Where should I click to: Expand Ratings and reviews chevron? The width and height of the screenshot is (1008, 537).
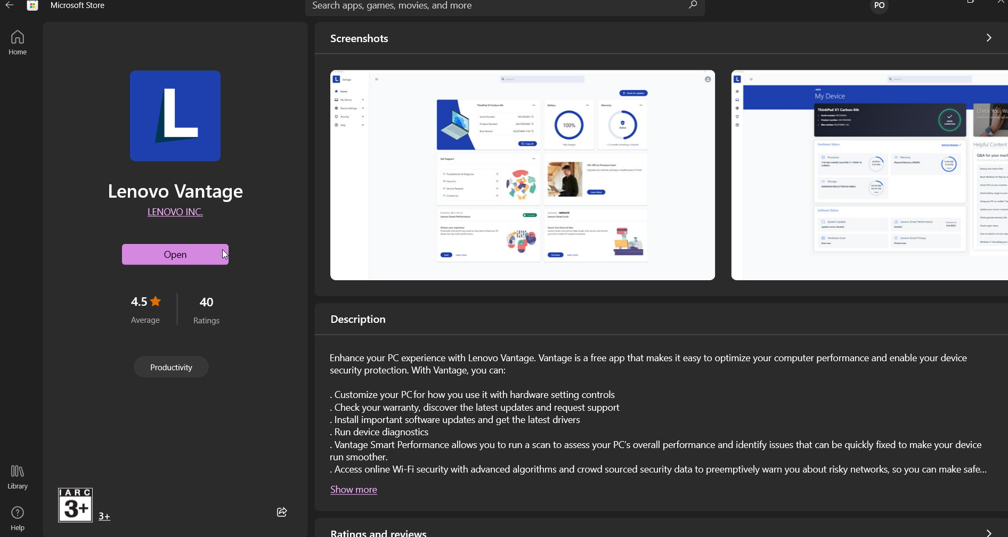point(989,533)
